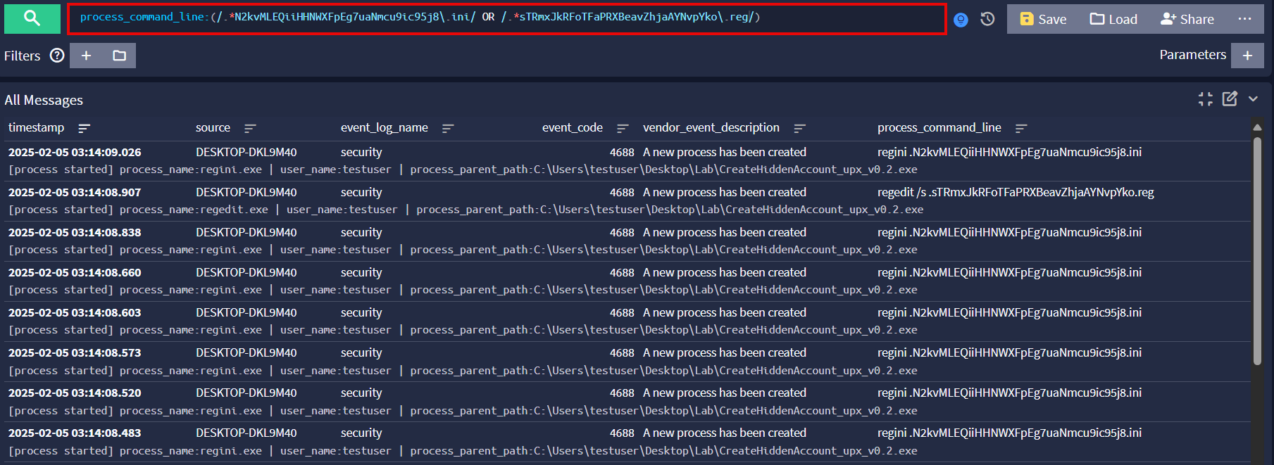The height and width of the screenshot is (465, 1274).
Task: Toggle sort on the event_code column
Action: point(622,128)
